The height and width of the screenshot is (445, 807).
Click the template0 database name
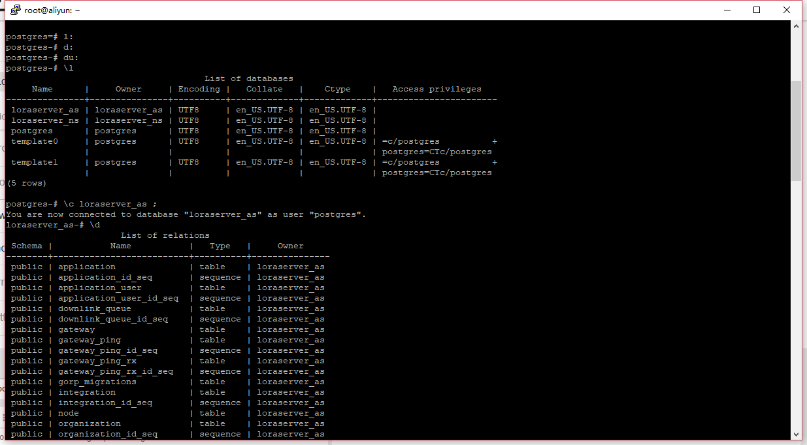coord(34,140)
